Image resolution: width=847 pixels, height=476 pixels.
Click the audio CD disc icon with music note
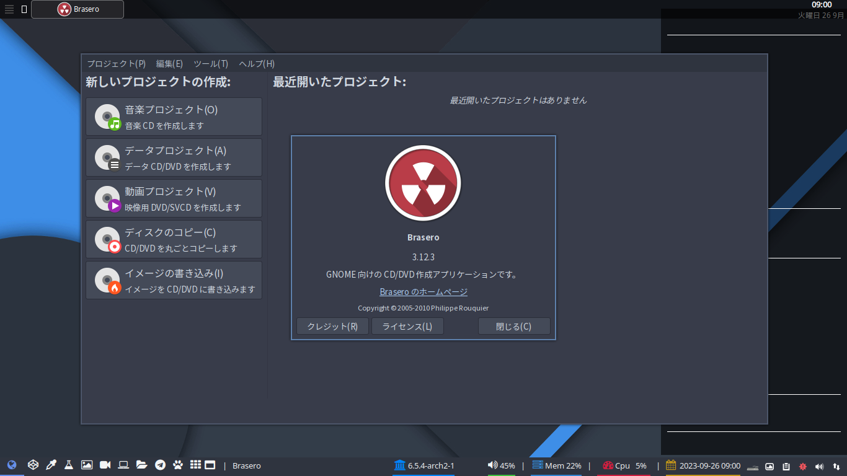click(x=107, y=117)
